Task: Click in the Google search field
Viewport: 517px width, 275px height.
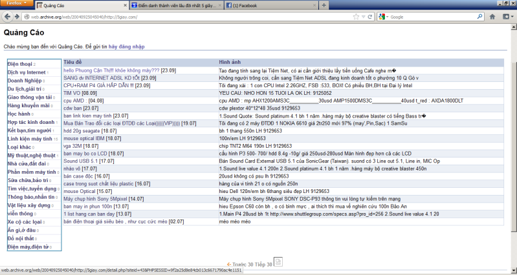Action: [427, 17]
